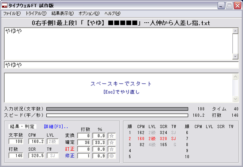Open the トライアル(T) menu

pos(36,13)
